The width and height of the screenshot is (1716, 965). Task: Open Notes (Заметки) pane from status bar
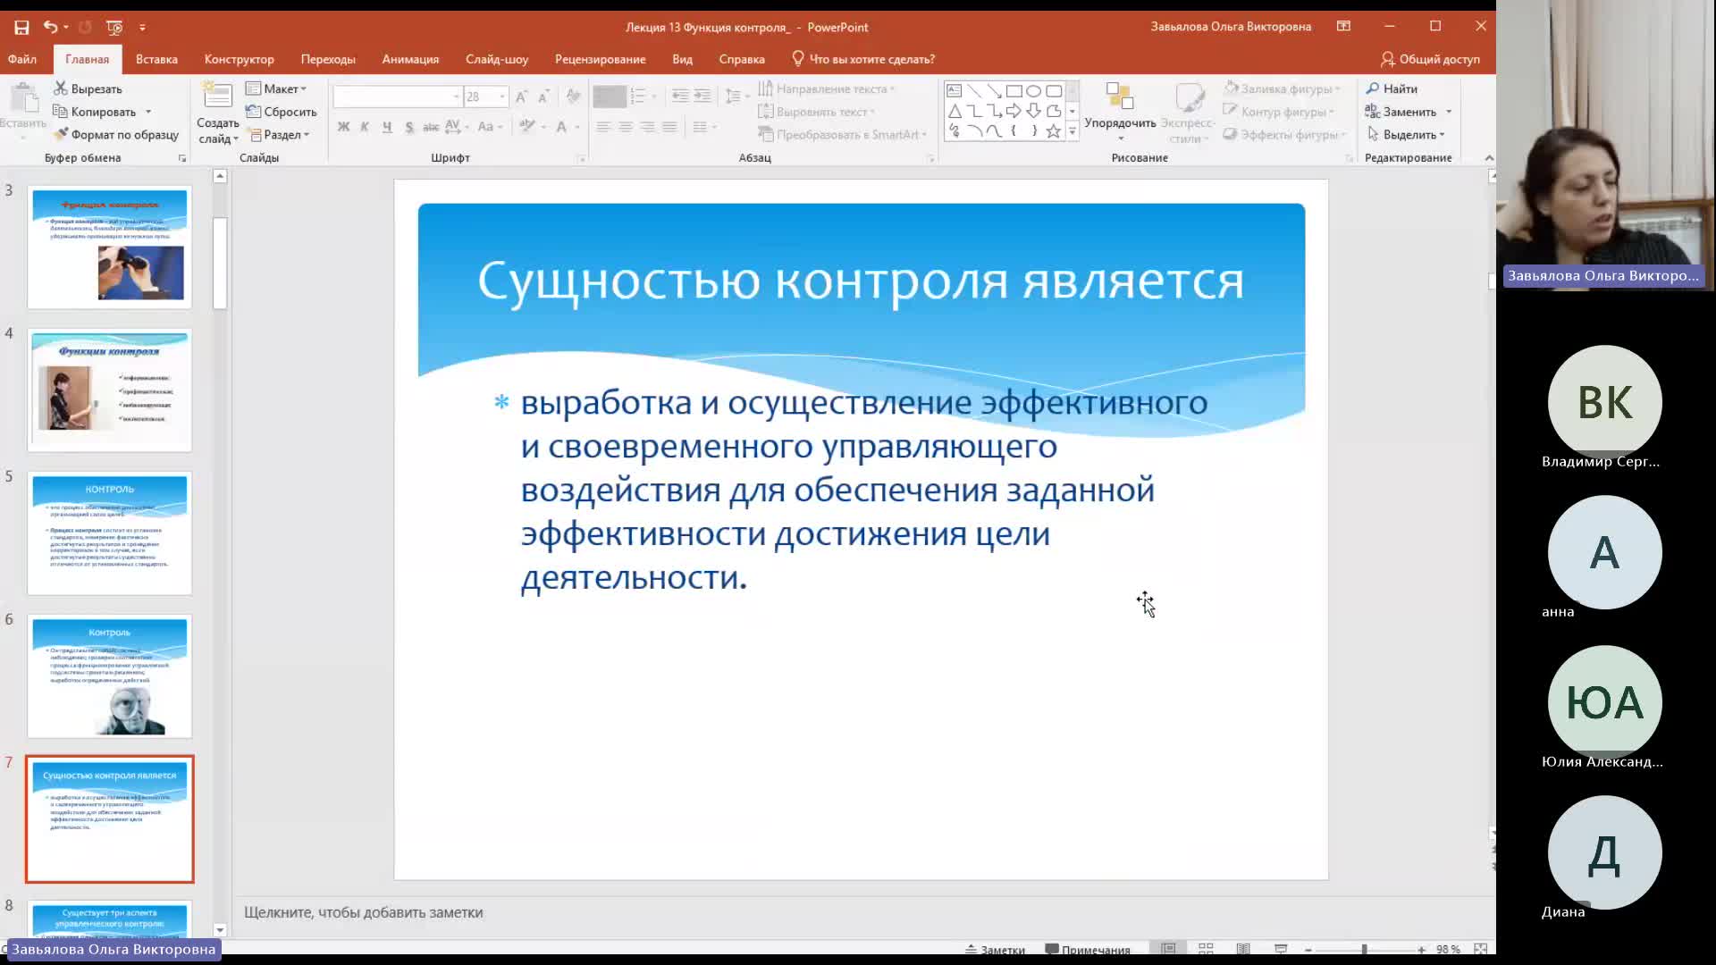pyautogui.click(x=995, y=950)
